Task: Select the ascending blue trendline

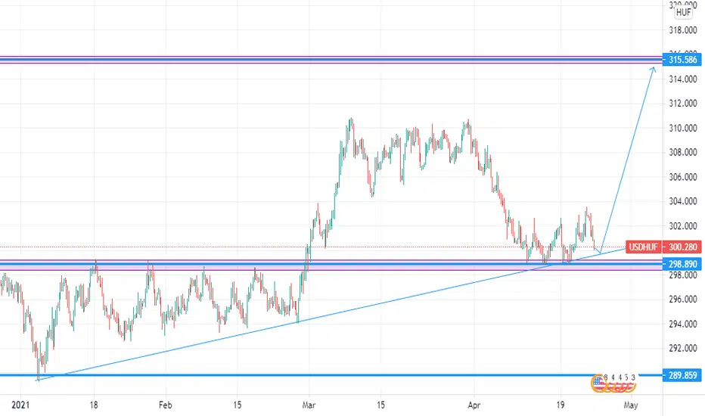Action: (331, 313)
